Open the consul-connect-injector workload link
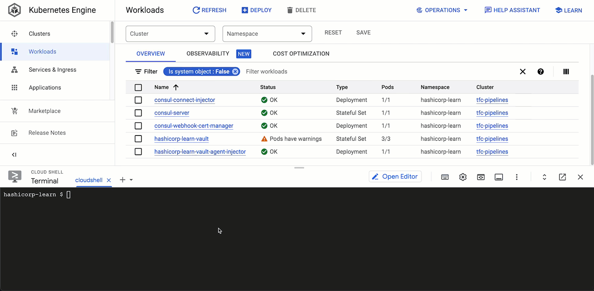Image resolution: width=594 pixels, height=291 pixels. (x=185, y=100)
